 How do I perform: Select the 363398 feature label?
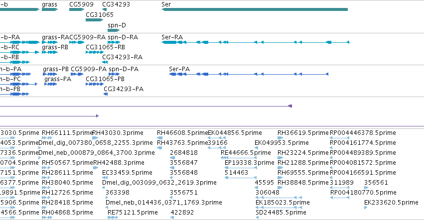118,193
